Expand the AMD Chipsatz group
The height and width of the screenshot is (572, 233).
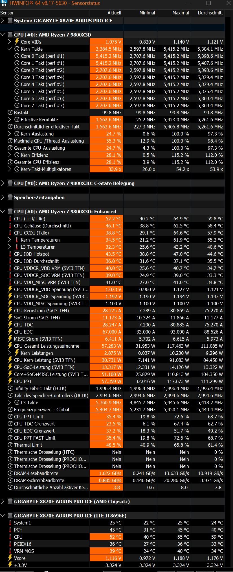[3, 501]
